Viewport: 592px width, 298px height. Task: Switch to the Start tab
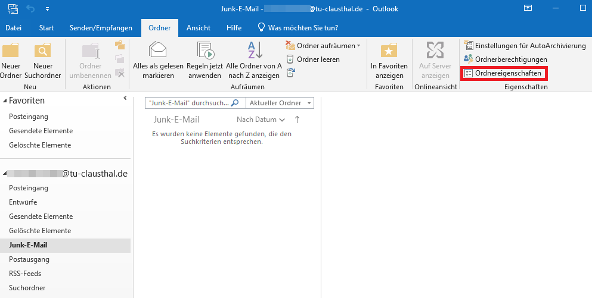pyautogui.click(x=47, y=27)
